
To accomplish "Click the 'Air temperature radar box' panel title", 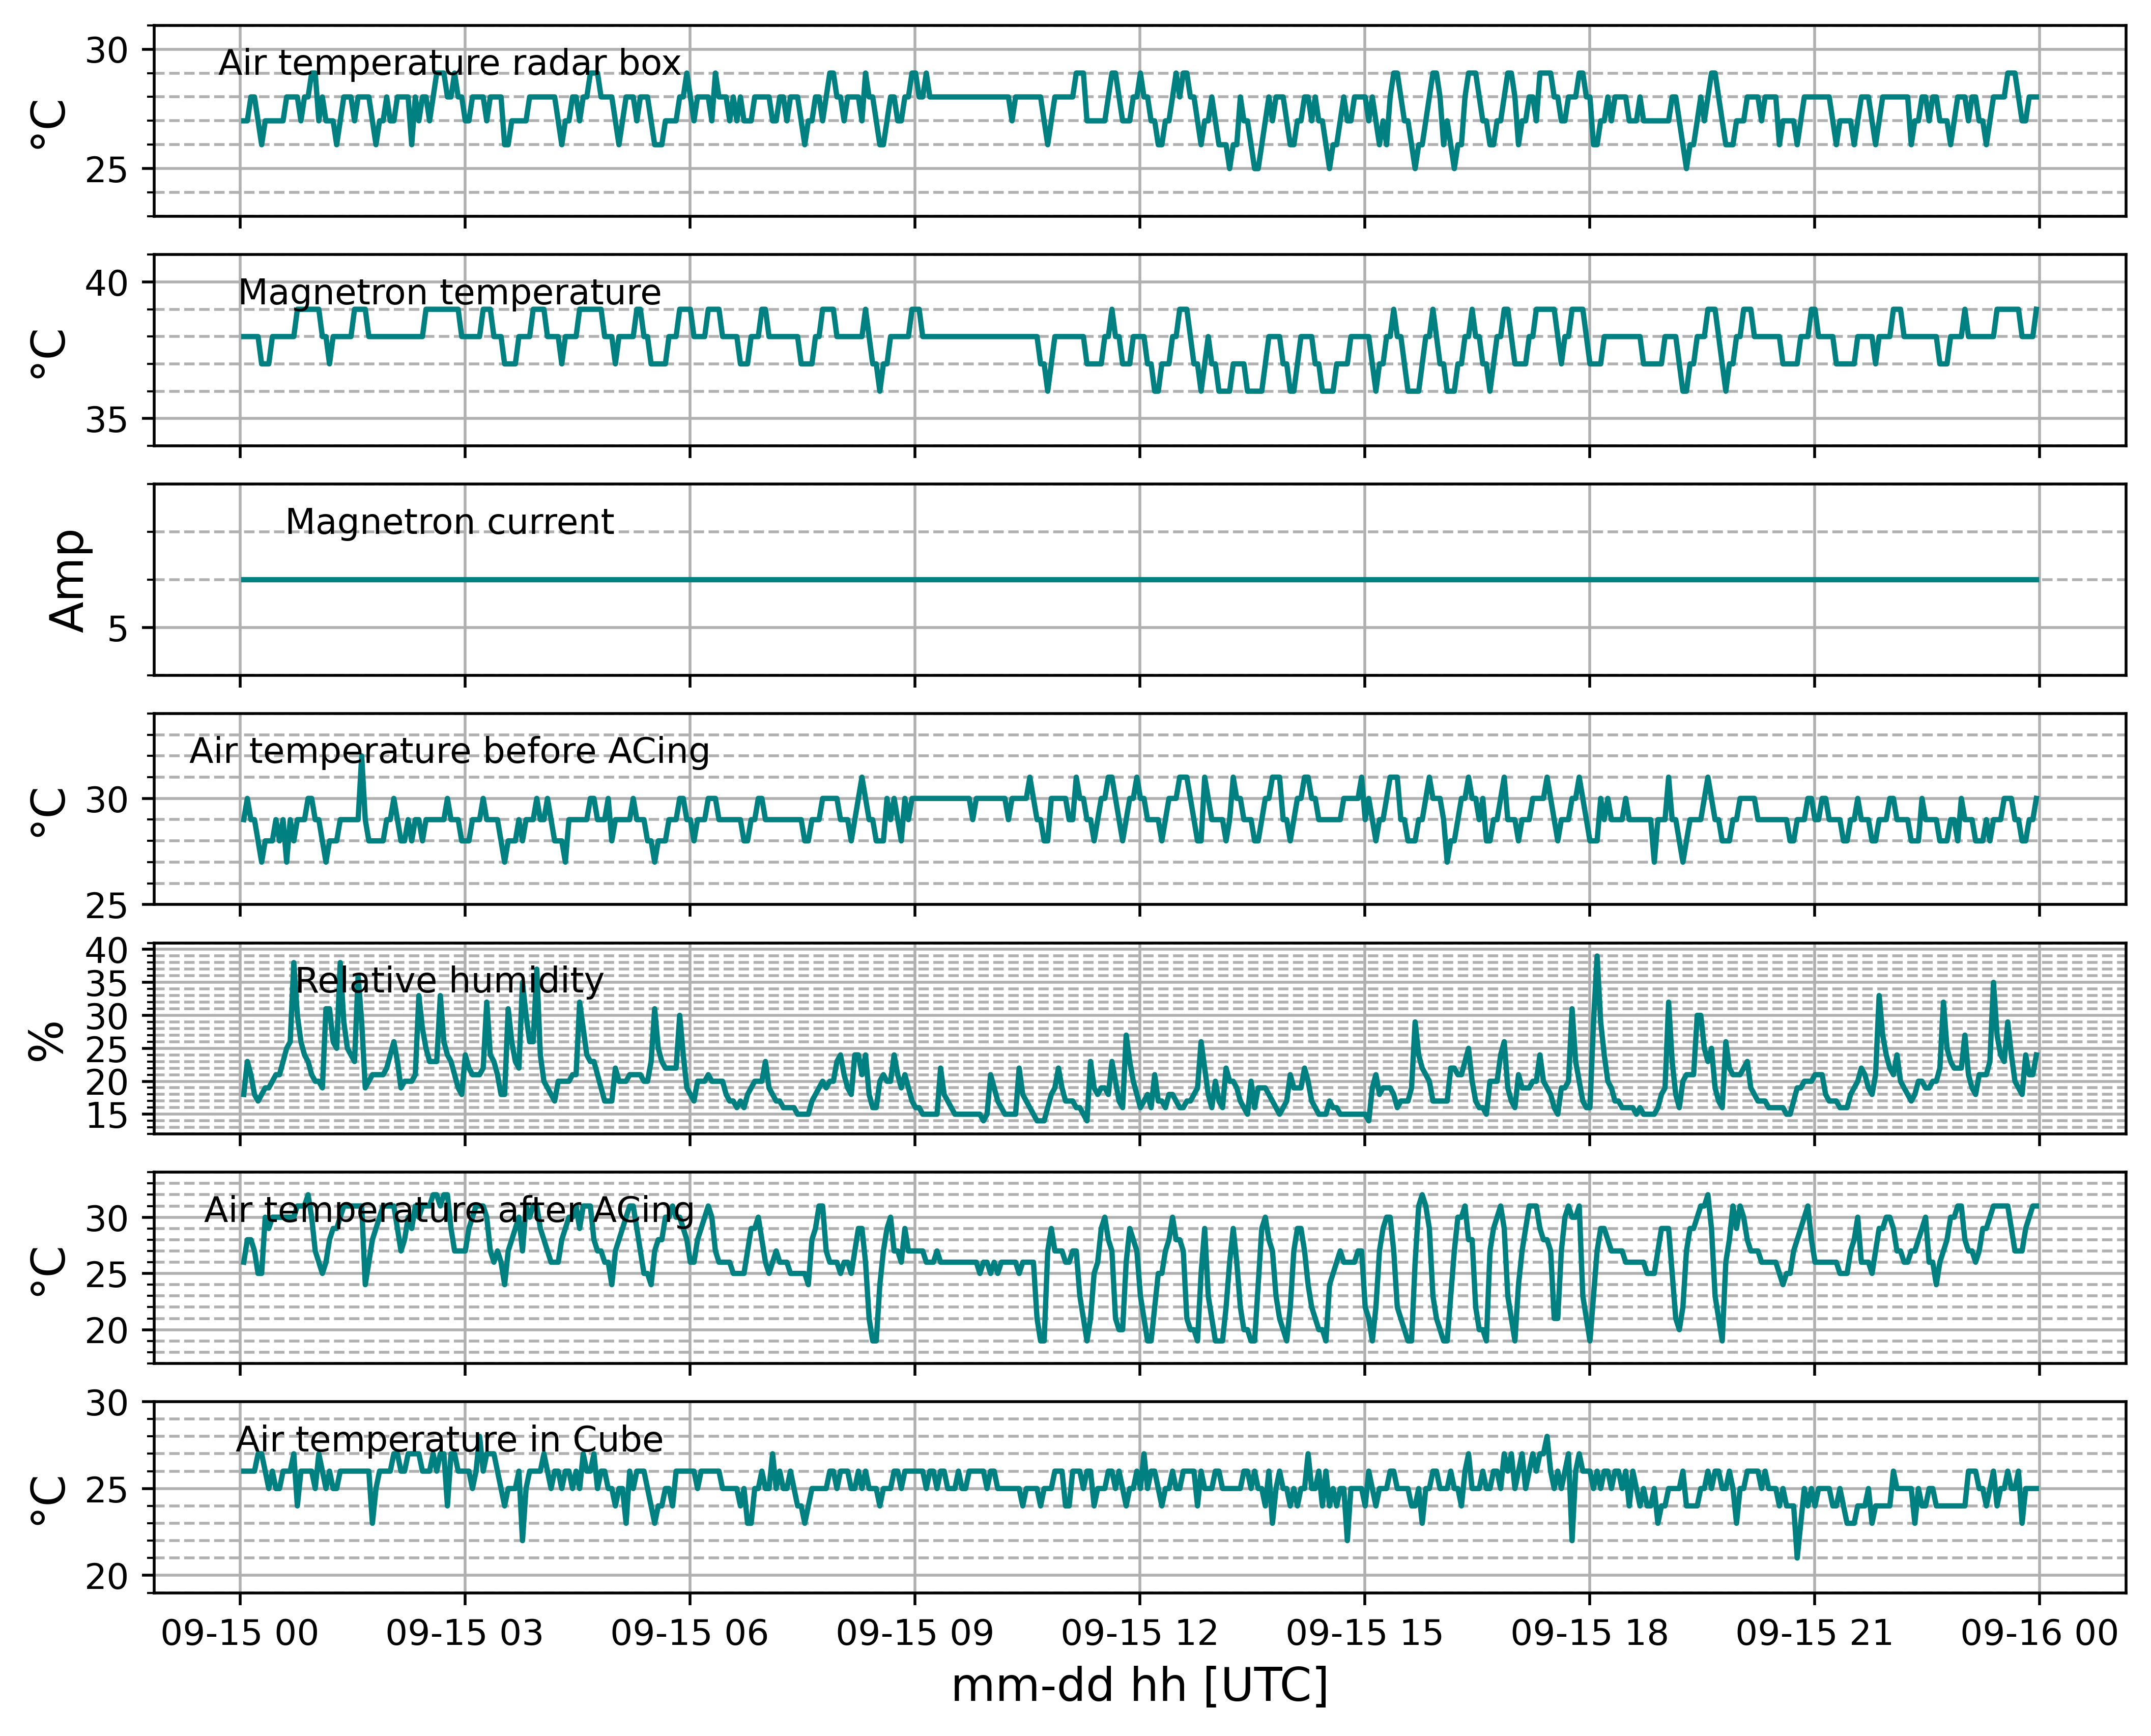I will [x=450, y=63].
